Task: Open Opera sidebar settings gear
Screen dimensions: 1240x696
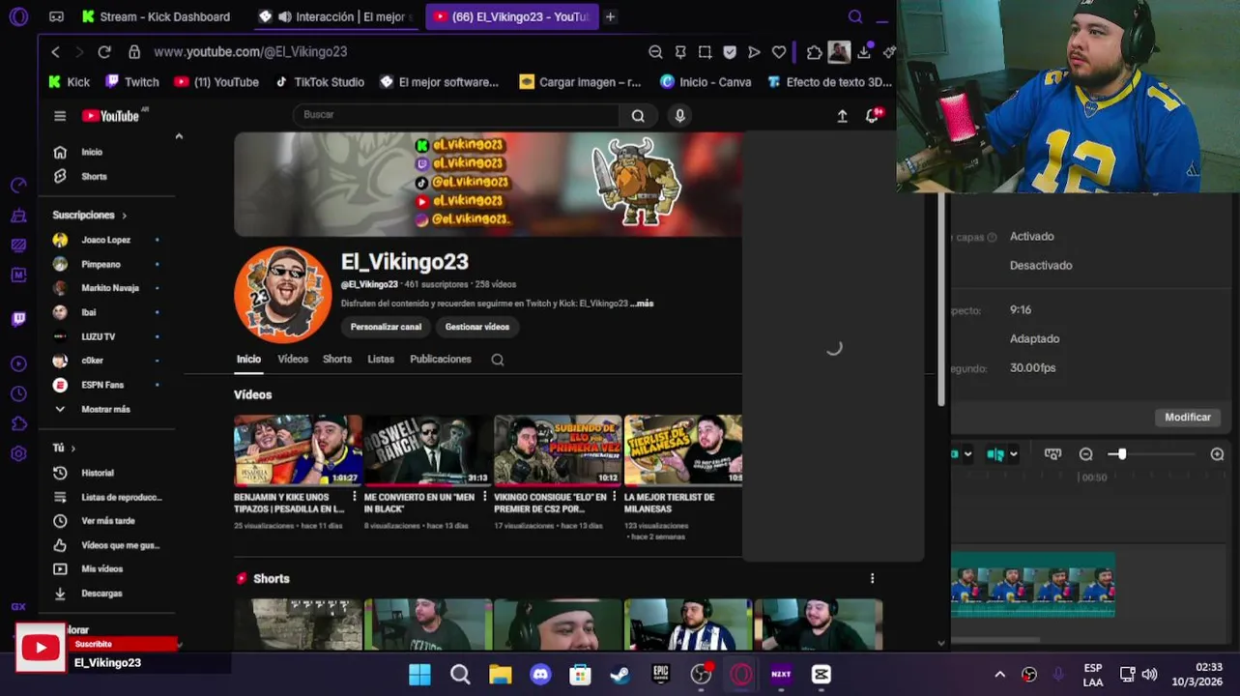Action: [x=18, y=453]
